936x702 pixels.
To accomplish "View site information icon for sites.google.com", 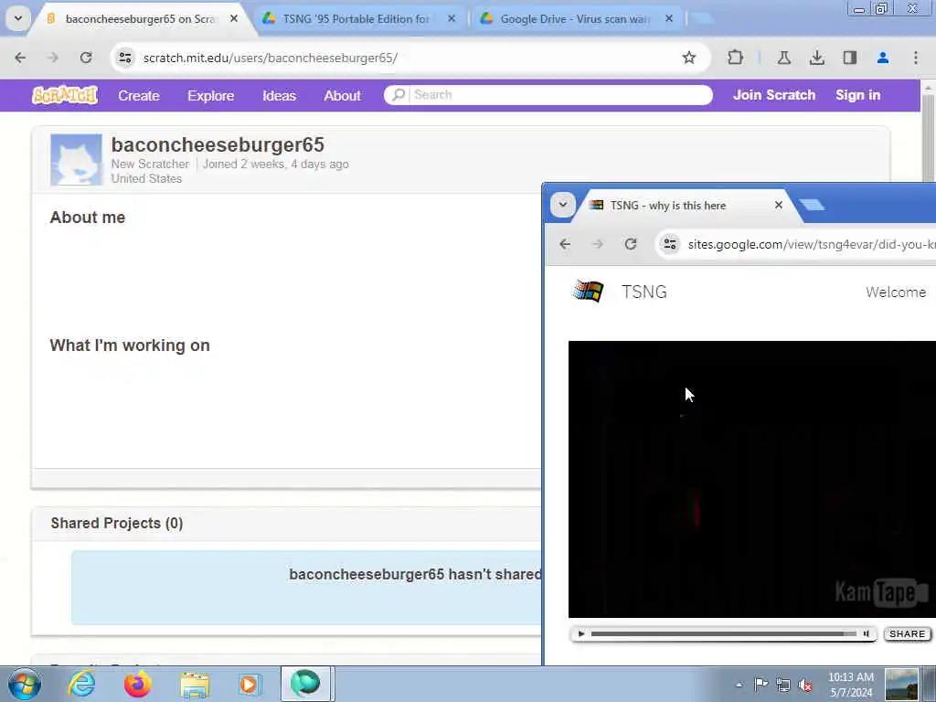I will coord(670,243).
